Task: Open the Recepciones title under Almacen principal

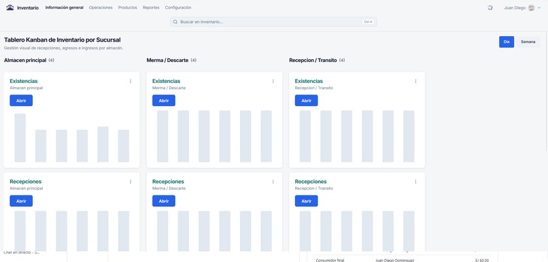Action: tap(26, 182)
